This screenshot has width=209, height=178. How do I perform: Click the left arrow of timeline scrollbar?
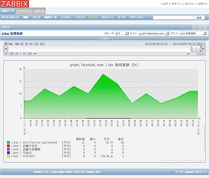pyautogui.click(x=6, y=49)
